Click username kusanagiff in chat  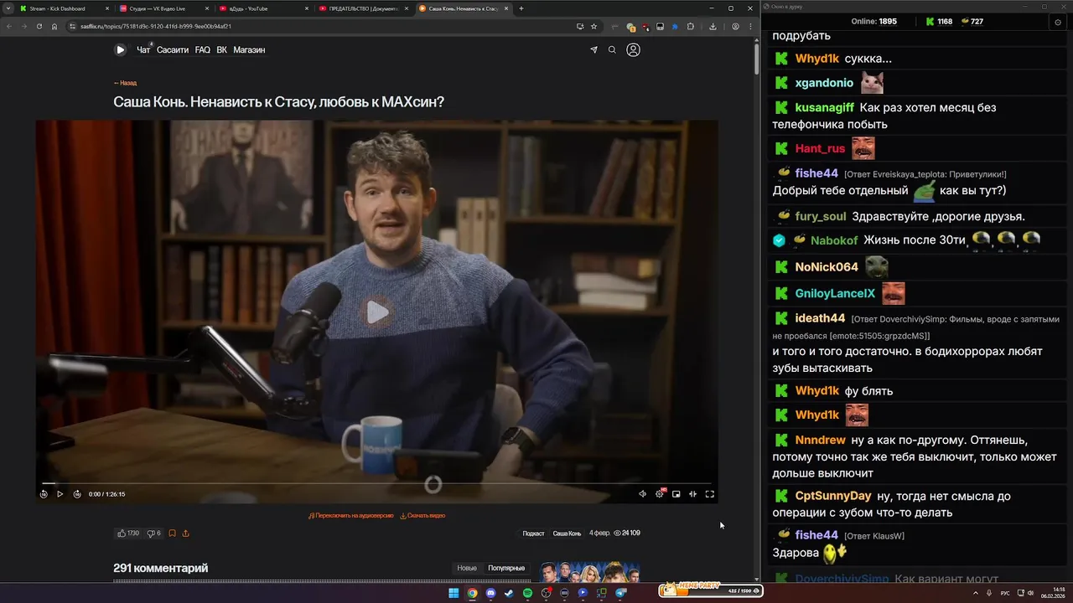824,107
